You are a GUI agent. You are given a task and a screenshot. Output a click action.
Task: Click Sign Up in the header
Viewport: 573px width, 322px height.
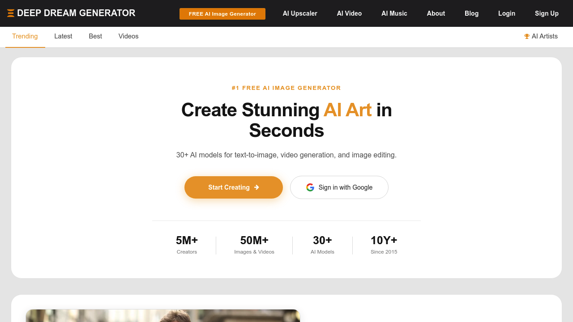coord(547,13)
